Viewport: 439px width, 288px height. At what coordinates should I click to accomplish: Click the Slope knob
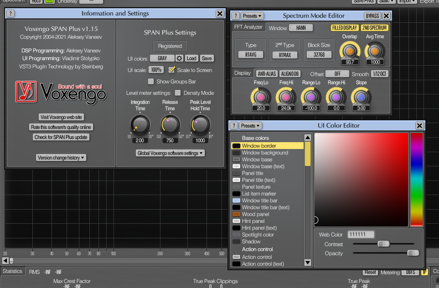click(361, 97)
